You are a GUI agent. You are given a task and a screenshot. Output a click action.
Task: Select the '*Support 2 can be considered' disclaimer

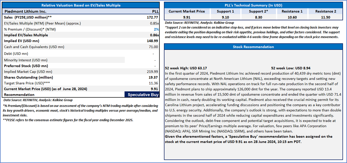[252, 32]
